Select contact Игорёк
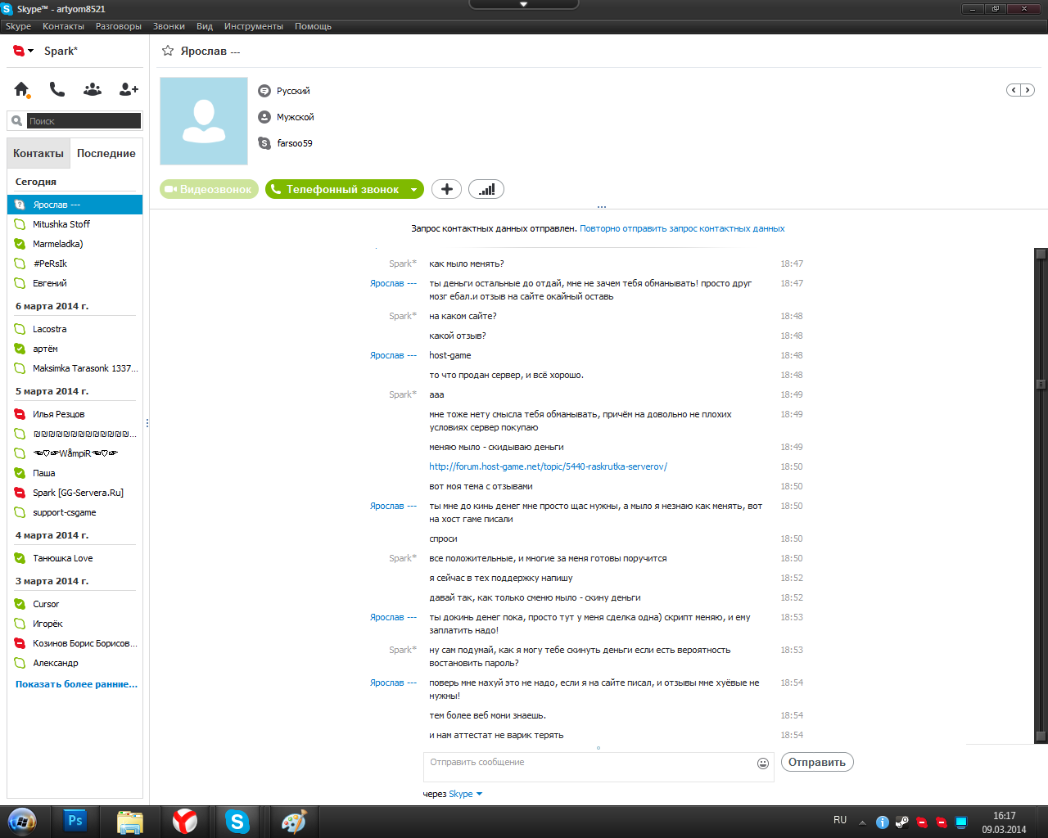This screenshot has height=838, width=1048. 75,624
